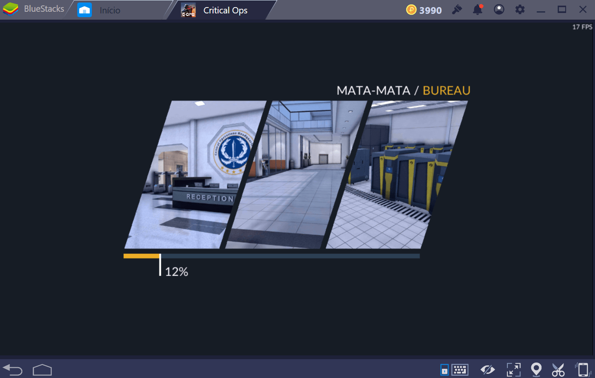Open the location pin tool
The image size is (595, 378).
click(x=536, y=370)
